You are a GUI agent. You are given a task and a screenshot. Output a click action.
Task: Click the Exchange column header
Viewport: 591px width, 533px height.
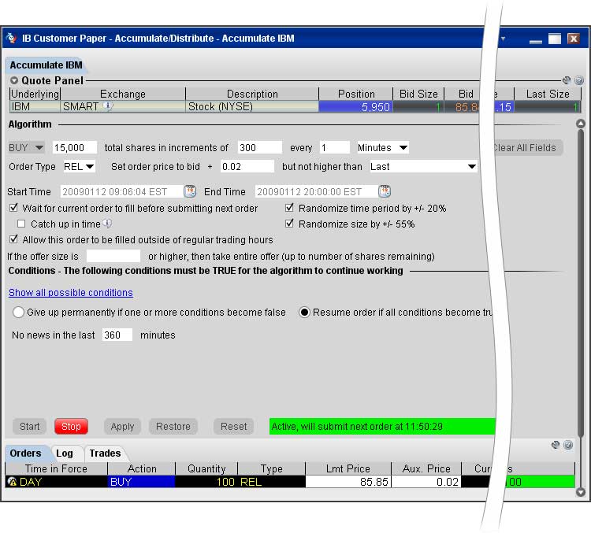123,94
